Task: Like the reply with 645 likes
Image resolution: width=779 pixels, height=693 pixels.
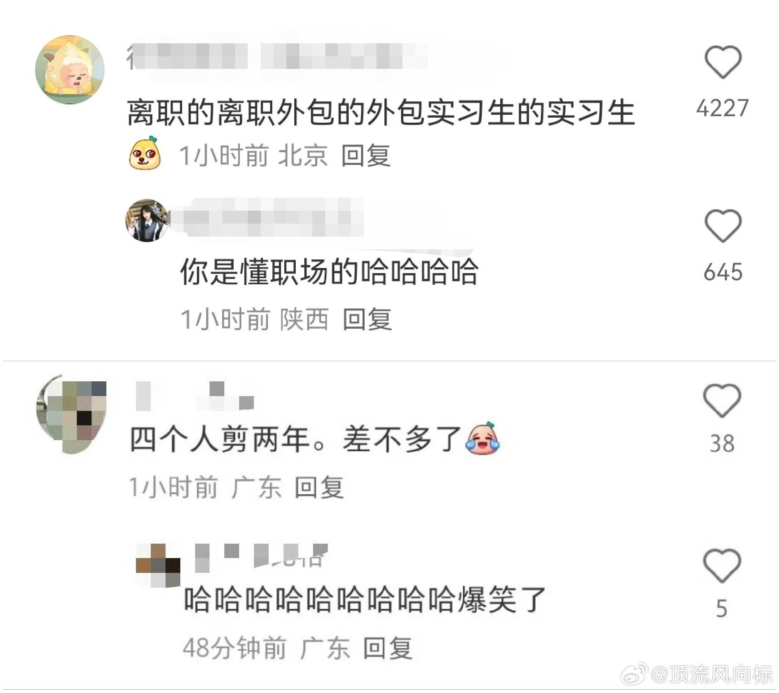Action: pyautogui.click(x=723, y=226)
